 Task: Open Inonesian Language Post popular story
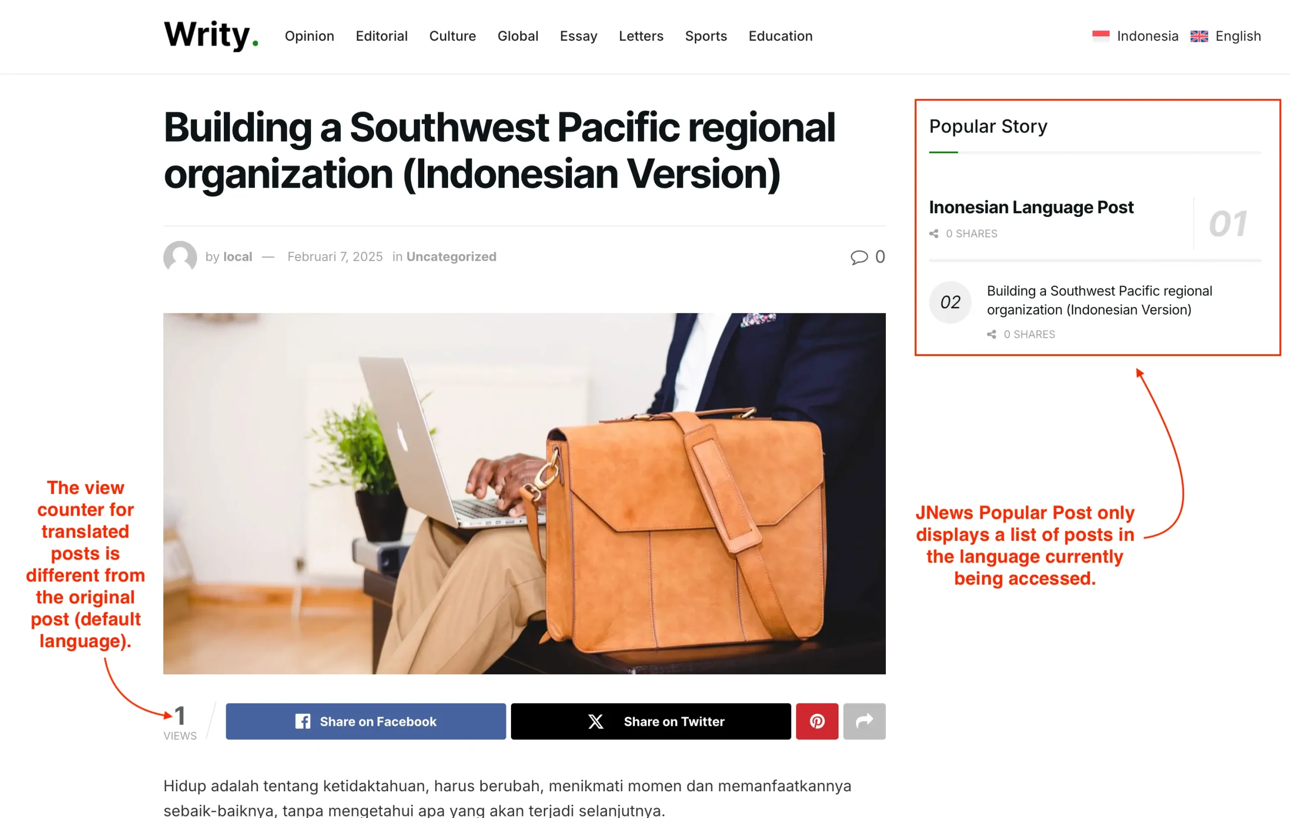[1030, 207]
